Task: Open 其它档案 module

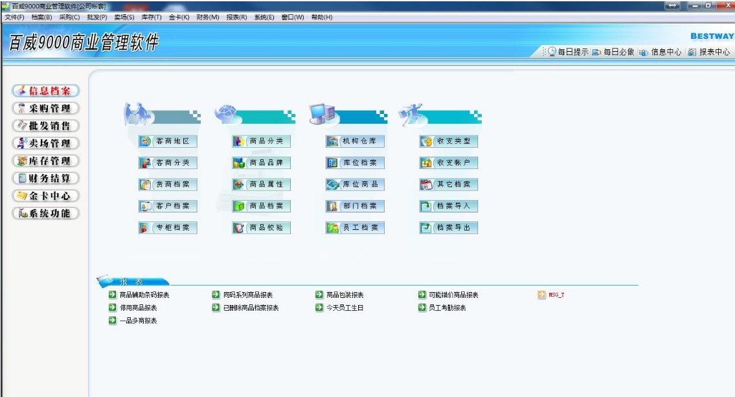Action: coord(449,184)
